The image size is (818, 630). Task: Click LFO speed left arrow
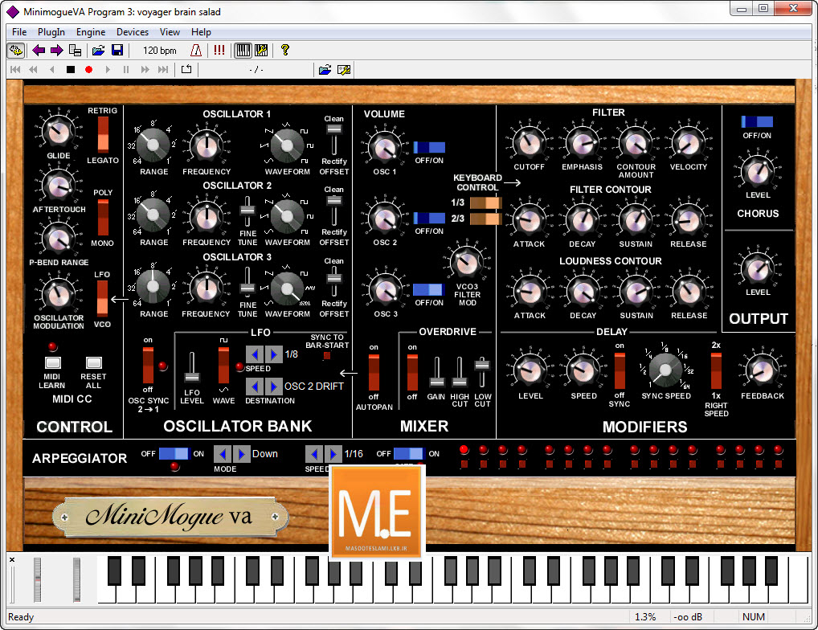255,354
